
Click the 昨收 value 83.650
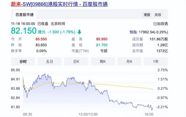(x=41, y=45)
